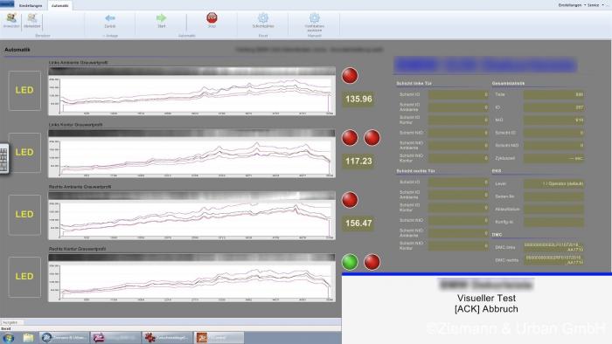This screenshot has height=344, width=612.
Task: Open the Einstellungen dropdown at top right
Action: (572, 5)
